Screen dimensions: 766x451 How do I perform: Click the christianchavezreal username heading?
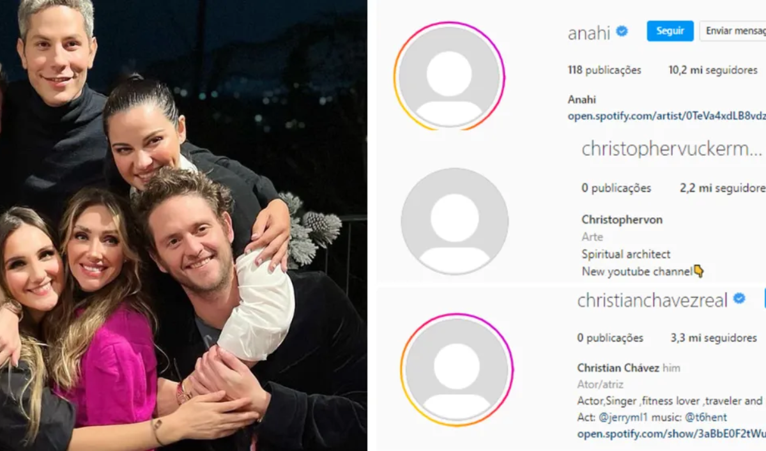[x=652, y=300]
